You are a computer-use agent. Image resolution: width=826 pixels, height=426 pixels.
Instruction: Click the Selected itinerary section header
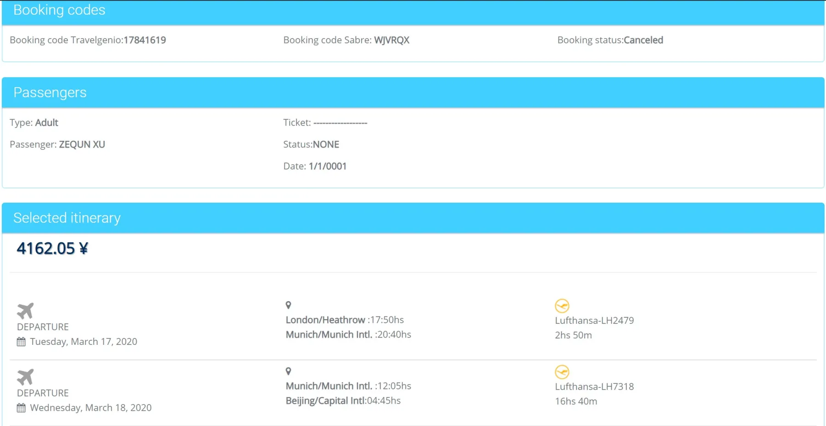(x=67, y=218)
